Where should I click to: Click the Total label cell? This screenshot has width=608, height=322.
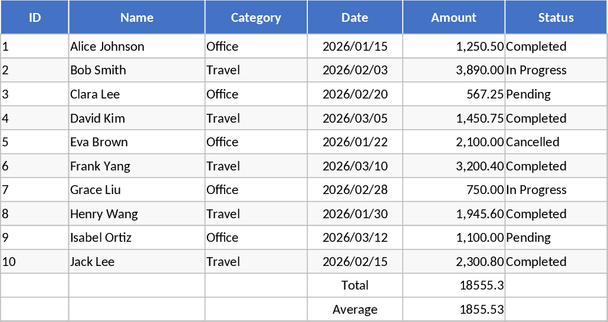tap(355, 285)
